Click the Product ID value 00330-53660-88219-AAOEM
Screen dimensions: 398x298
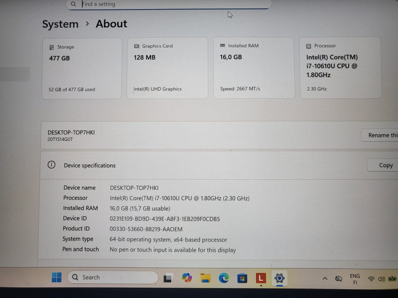[146, 229]
